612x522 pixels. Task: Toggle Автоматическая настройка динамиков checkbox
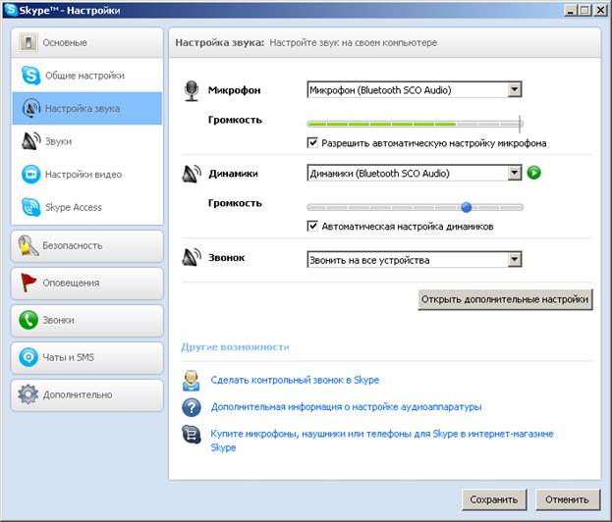click(x=312, y=226)
